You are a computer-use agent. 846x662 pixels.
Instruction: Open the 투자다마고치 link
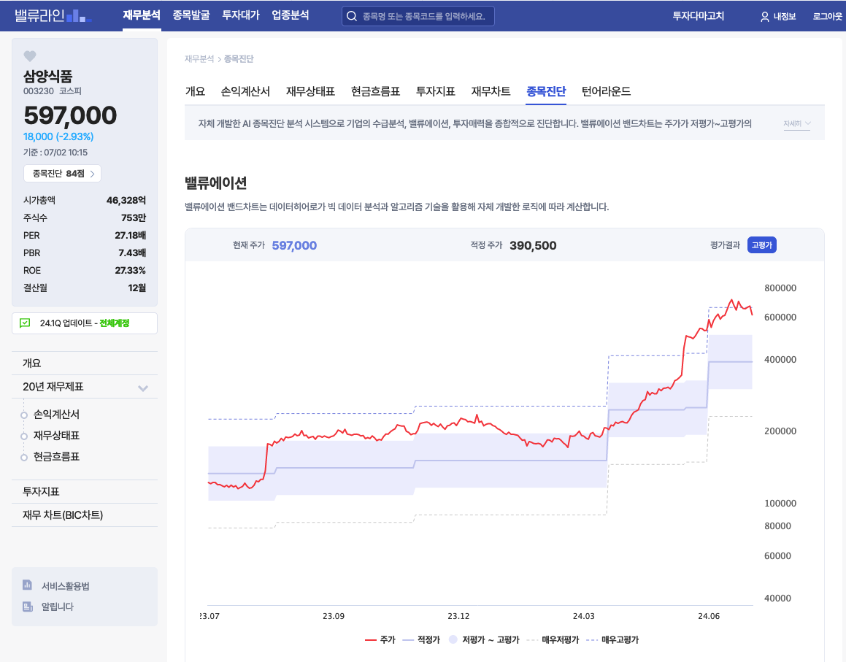(698, 16)
